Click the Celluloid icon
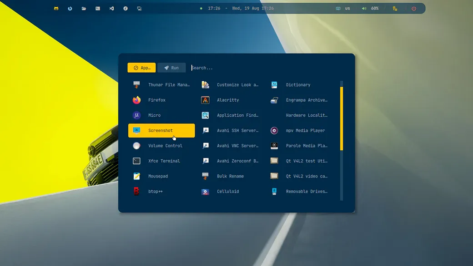 205,192
